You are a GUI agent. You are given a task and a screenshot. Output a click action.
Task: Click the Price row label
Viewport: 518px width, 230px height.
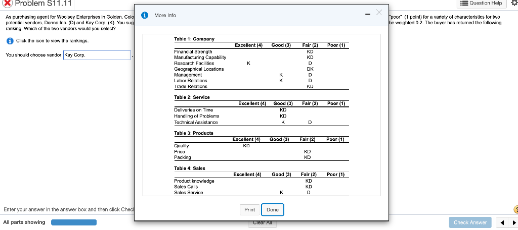coord(180,152)
